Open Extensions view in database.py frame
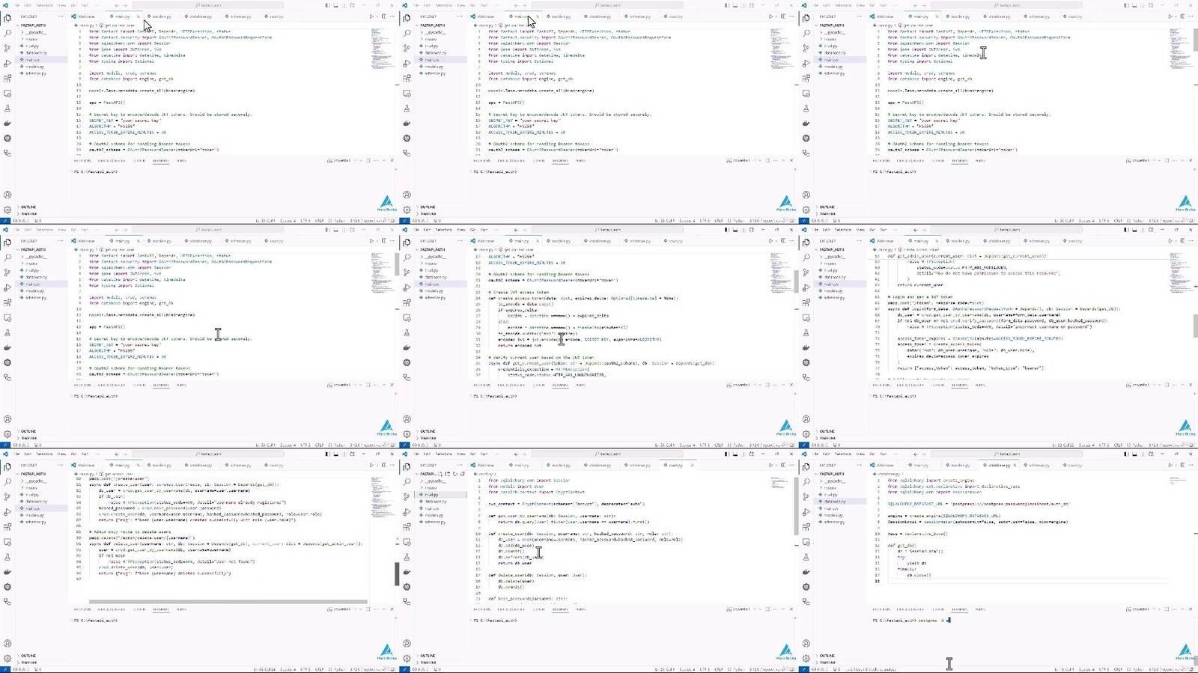1198x673 pixels. pos(806,527)
